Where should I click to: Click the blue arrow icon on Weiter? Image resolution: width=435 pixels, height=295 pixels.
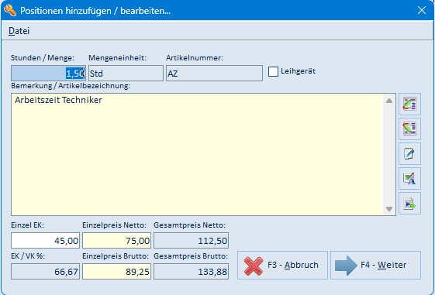[x=346, y=266]
